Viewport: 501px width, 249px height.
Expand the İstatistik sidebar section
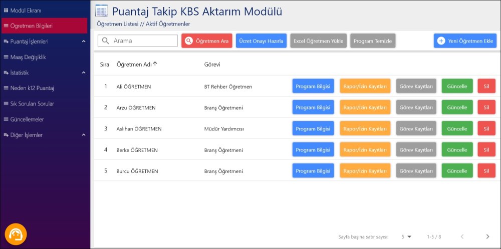pos(84,72)
